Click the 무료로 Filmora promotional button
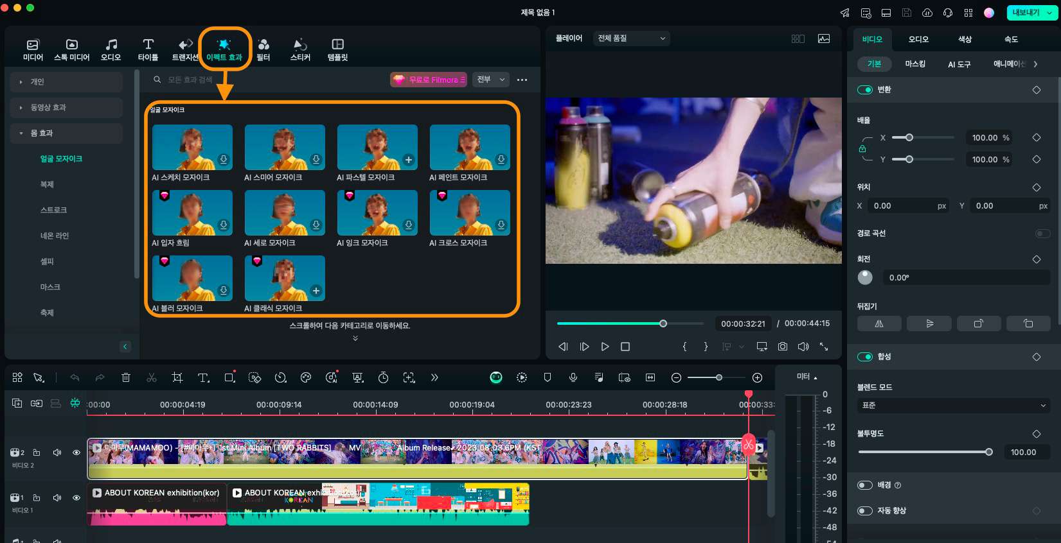 click(429, 80)
